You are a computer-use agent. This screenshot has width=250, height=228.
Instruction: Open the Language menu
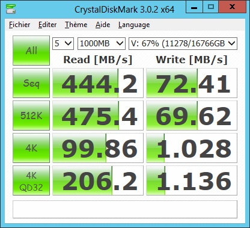pos(134,25)
